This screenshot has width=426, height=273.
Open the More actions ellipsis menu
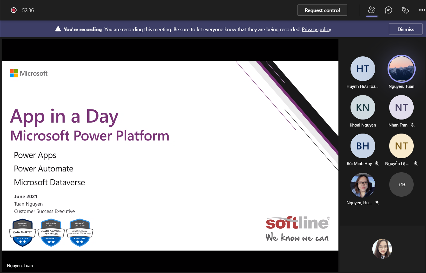click(x=422, y=10)
